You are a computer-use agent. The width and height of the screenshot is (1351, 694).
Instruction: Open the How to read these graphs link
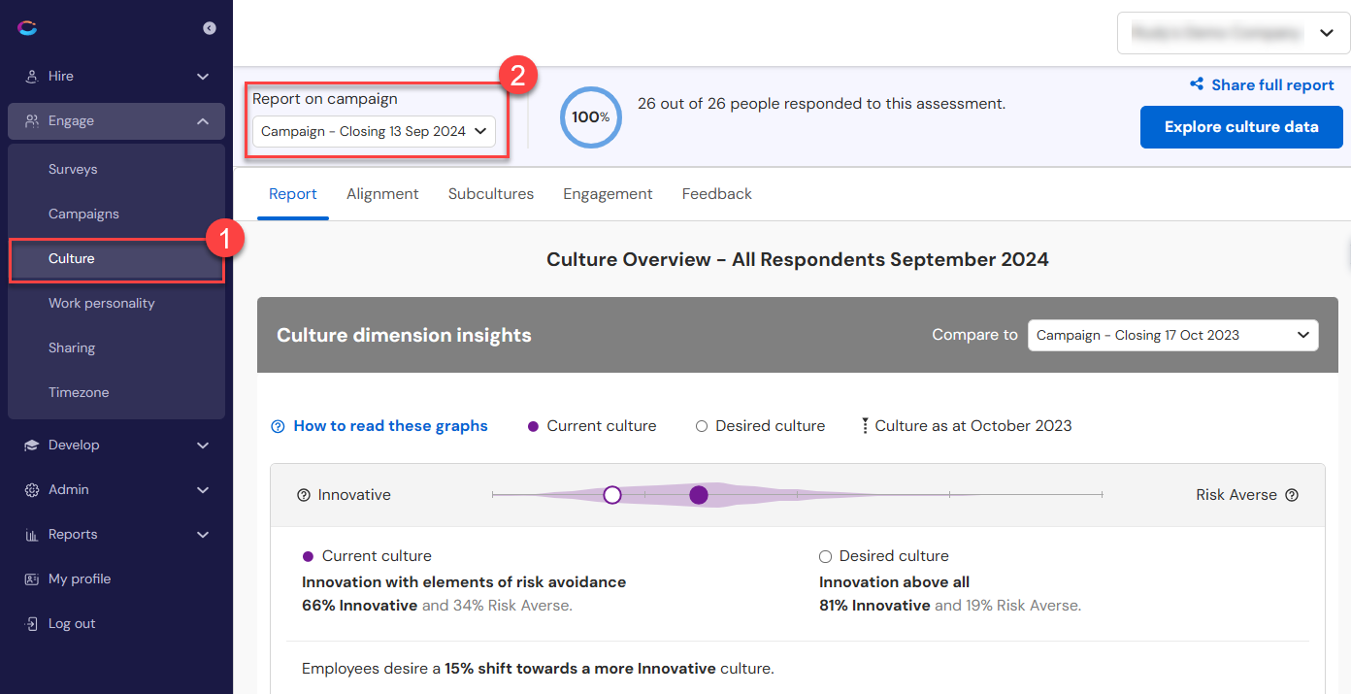click(x=391, y=426)
